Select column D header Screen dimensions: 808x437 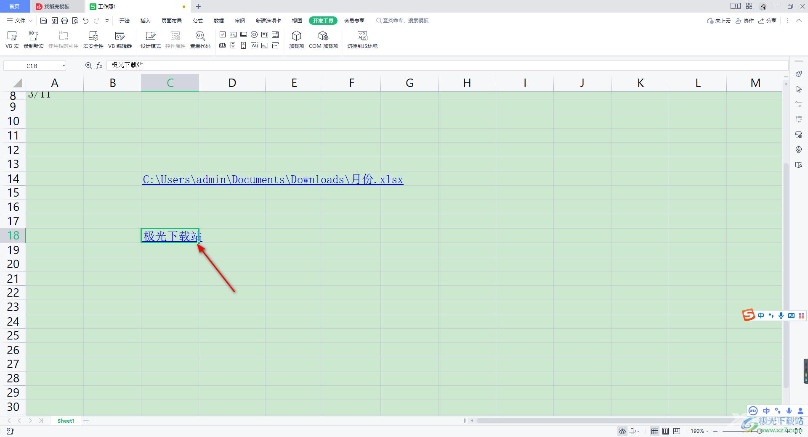pyautogui.click(x=232, y=83)
